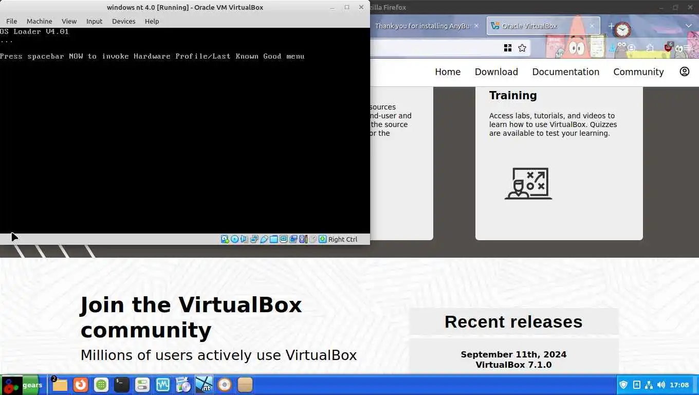Open a new Firefox tab
Screen dimensions: 699x395
point(611,26)
